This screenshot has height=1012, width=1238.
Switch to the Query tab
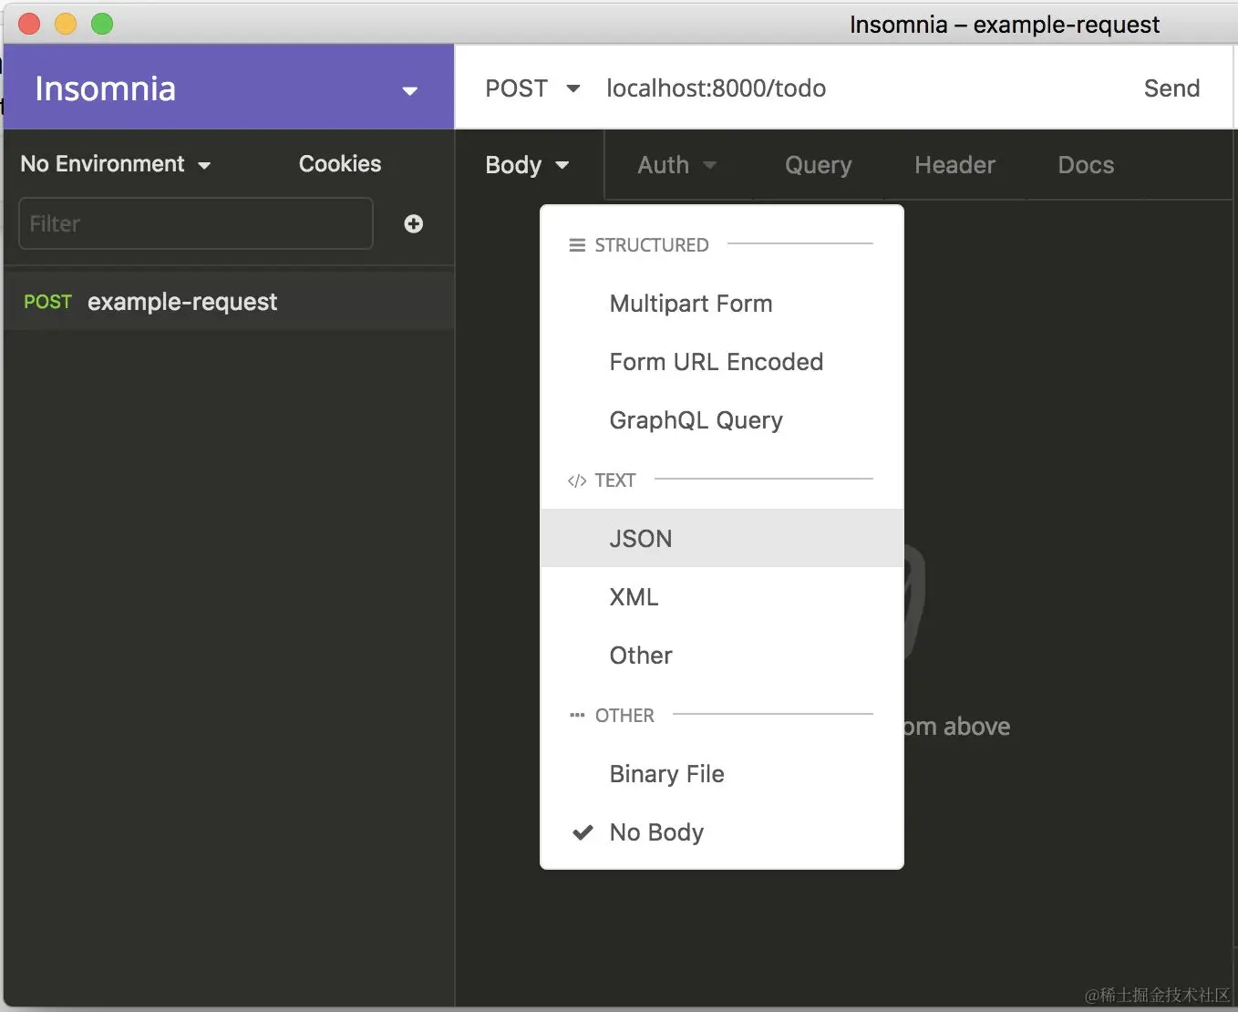818,165
